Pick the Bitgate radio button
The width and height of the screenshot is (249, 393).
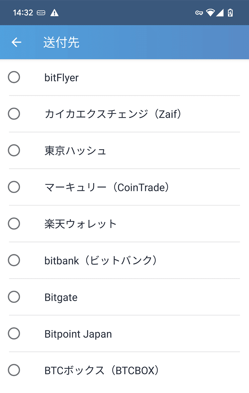[x=14, y=297]
